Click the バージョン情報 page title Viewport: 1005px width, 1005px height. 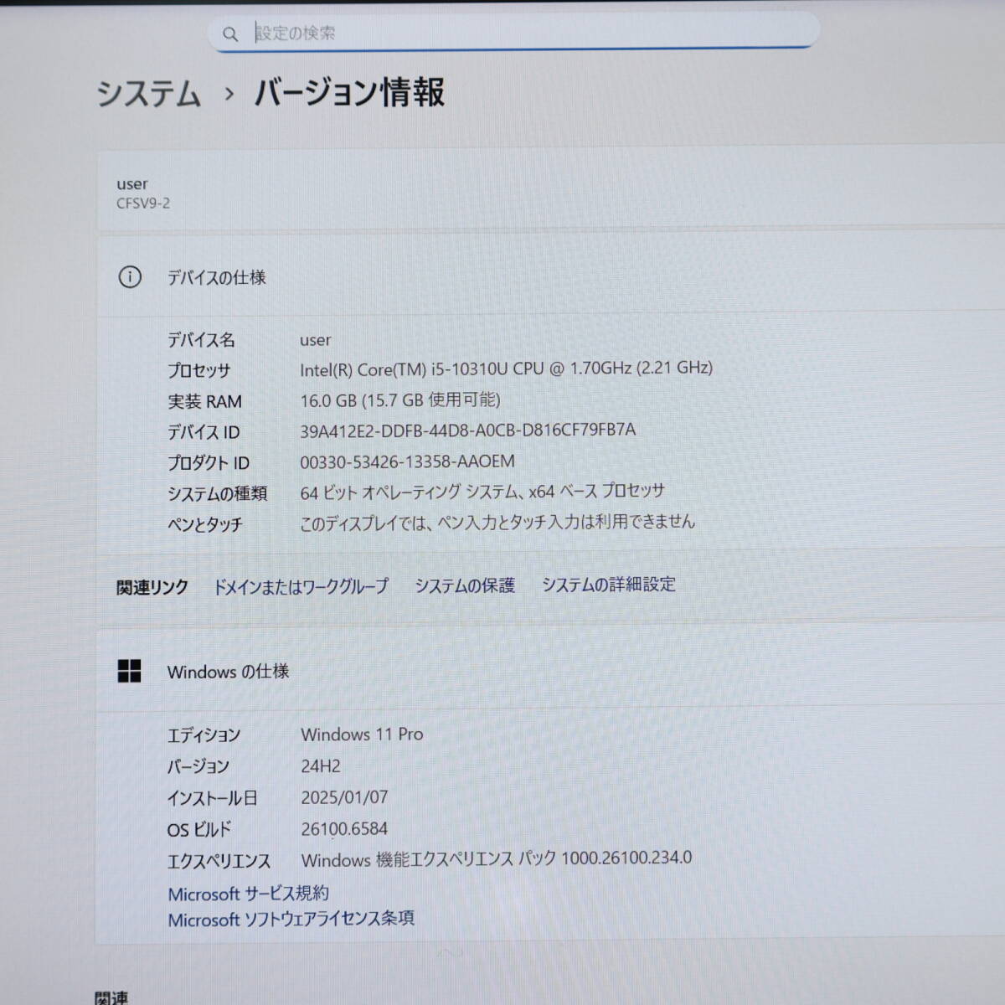[349, 92]
